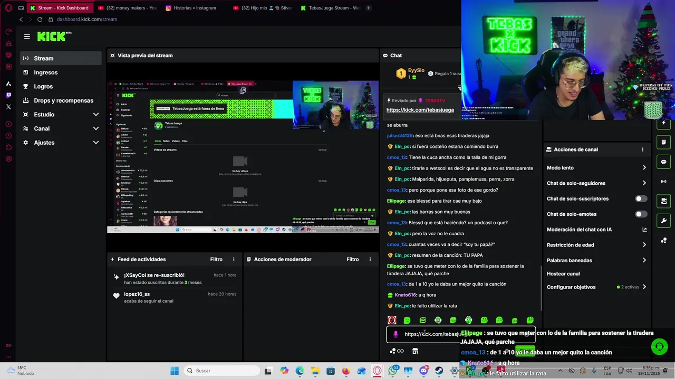Select the first red no-bug emote

pyautogui.click(x=392, y=320)
